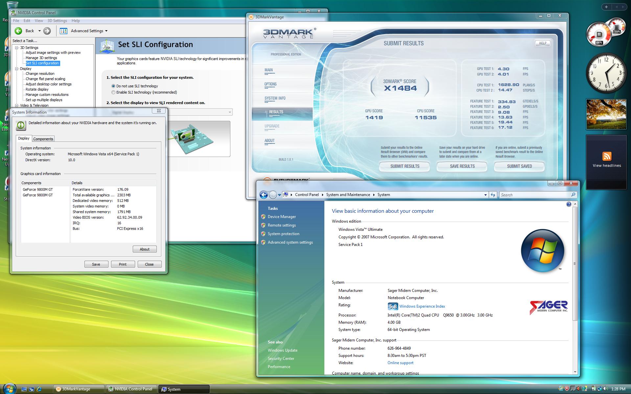Open ABOUT in 3DMark Vantage sidebar
This screenshot has height=394, width=631.
[x=269, y=141]
